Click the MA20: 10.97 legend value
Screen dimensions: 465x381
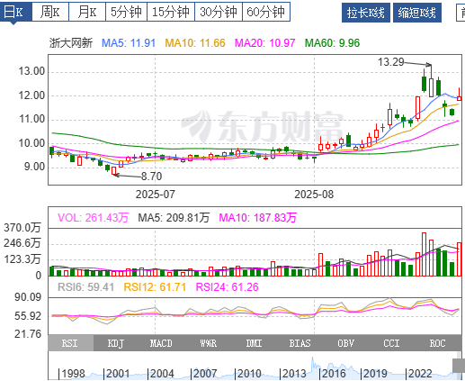click(x=264, y=43)
